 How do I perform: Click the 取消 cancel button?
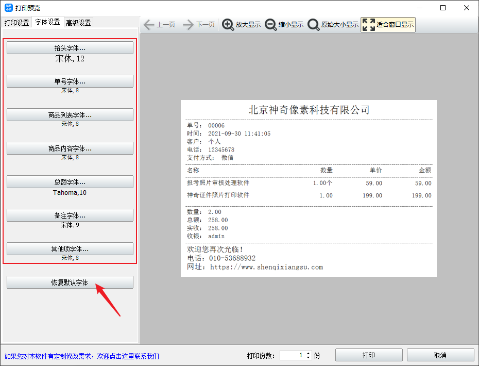click(x=440, y=355)
